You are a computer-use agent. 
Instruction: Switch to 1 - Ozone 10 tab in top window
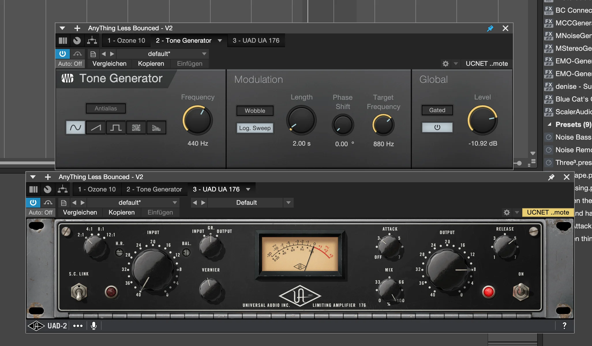click(126, 40)
